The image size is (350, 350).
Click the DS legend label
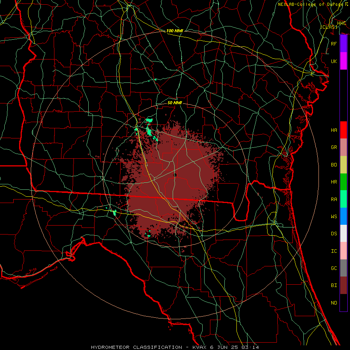(334, 234)
